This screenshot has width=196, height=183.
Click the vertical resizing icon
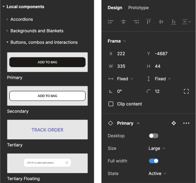point(148,79)
